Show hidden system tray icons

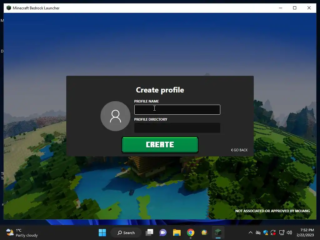pos(250,232)
